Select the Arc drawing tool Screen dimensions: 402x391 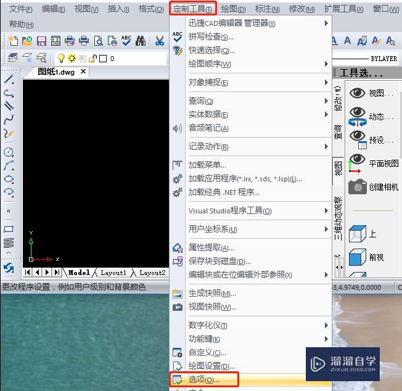point(9,166)
